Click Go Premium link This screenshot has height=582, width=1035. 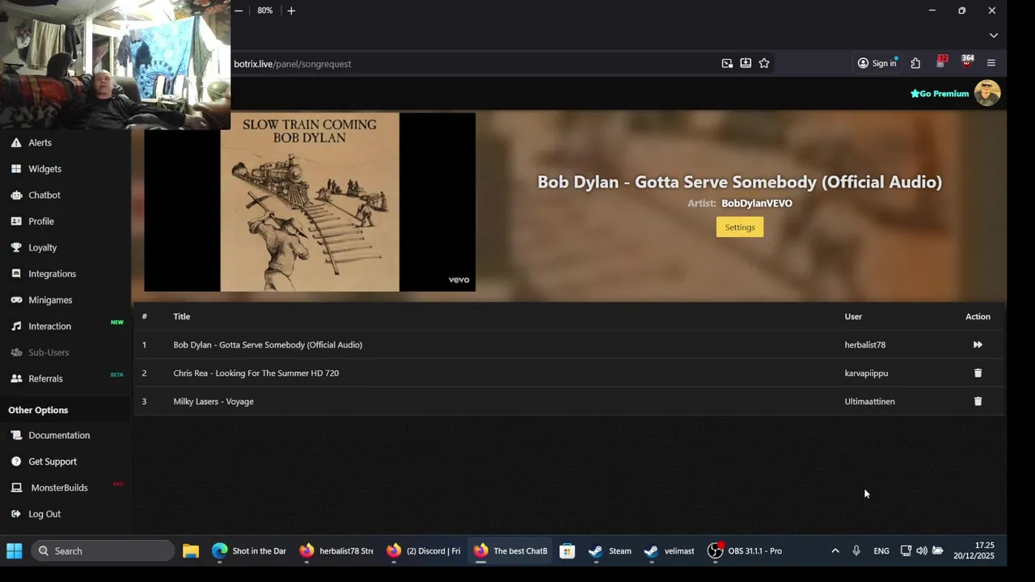(x=940, y=94)
